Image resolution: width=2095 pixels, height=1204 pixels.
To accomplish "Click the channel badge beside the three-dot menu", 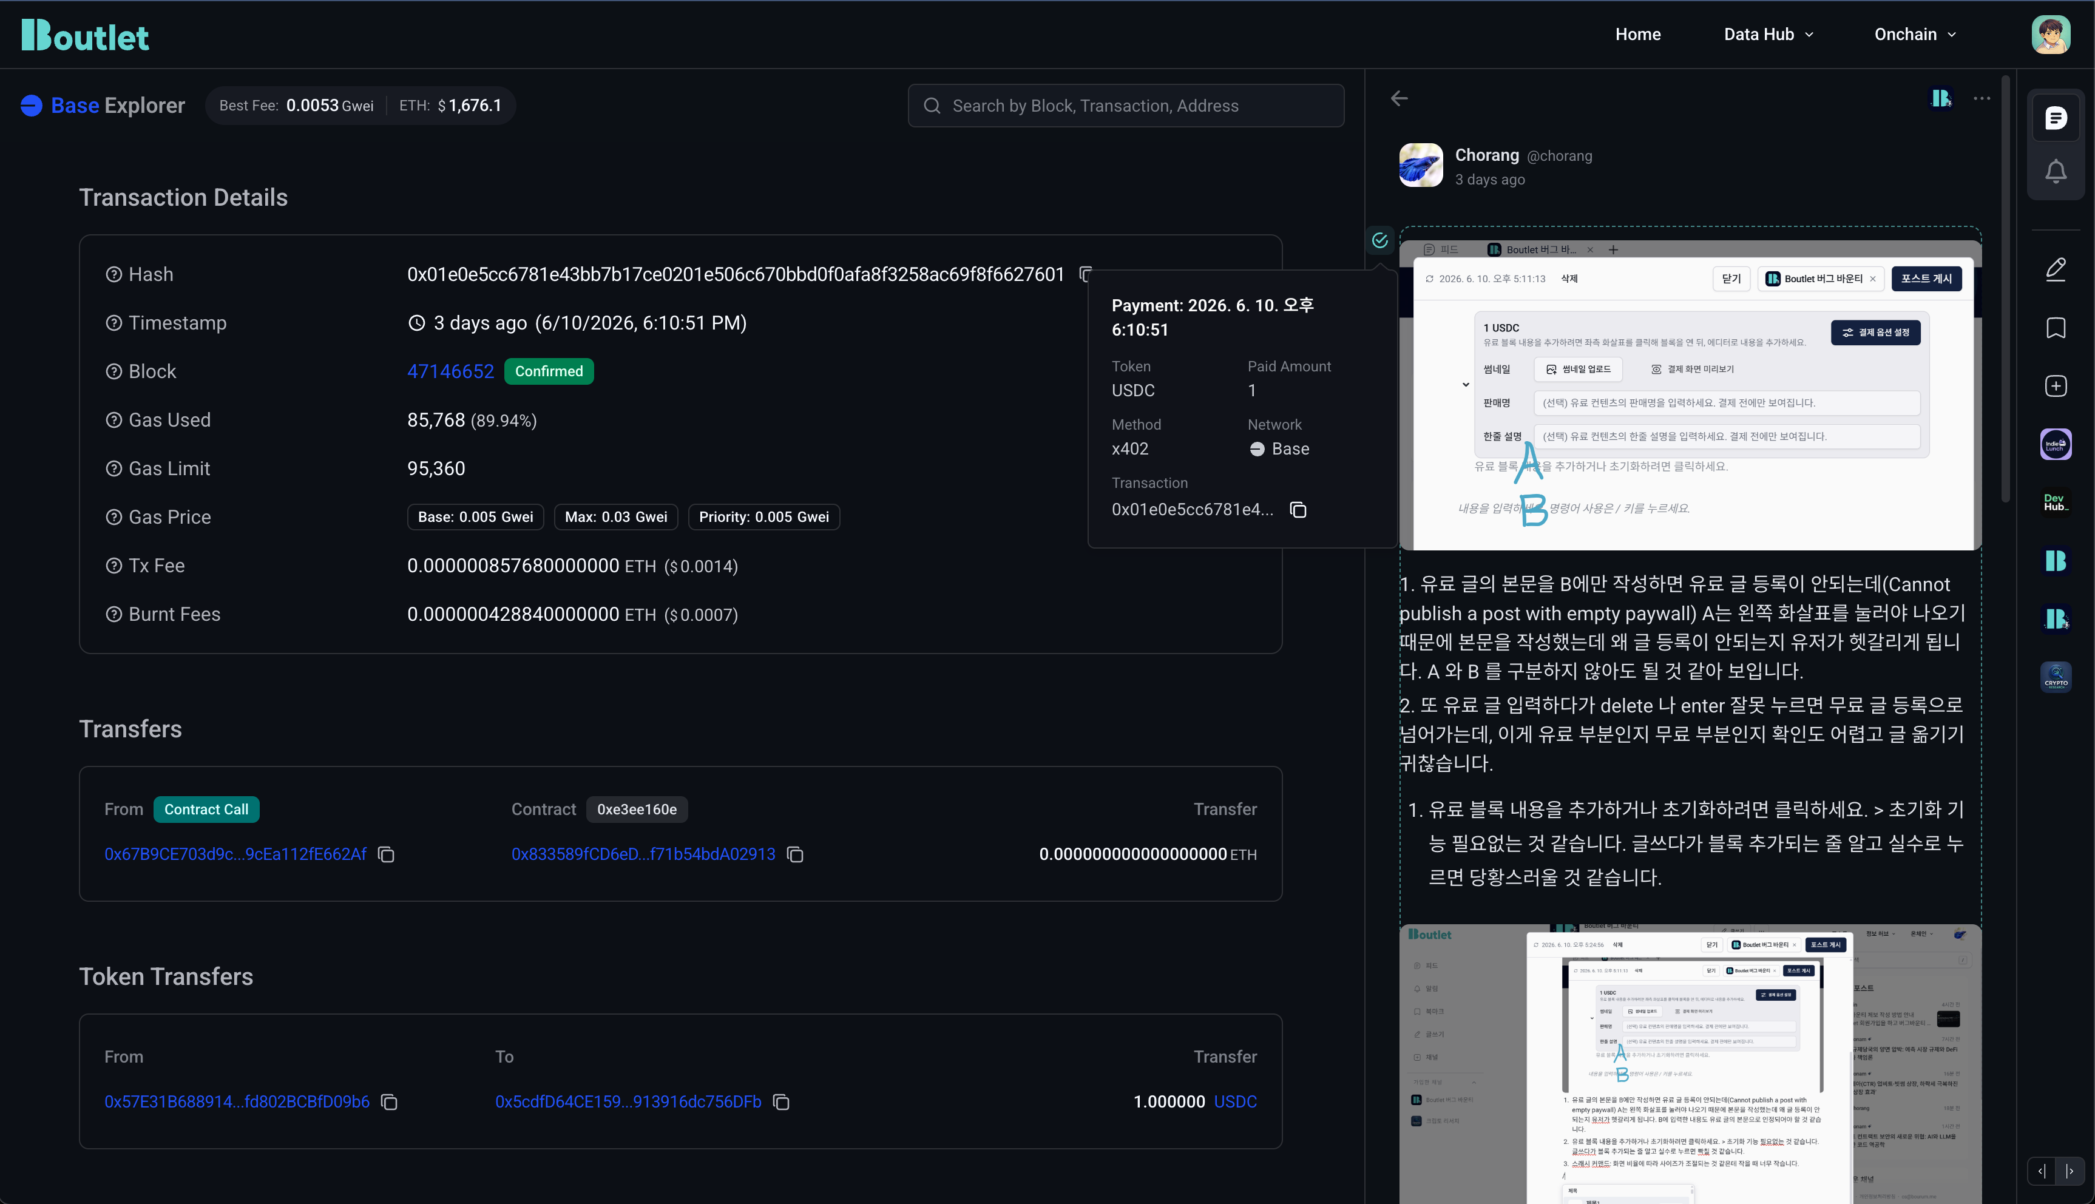I will (x=1940, y=98).
